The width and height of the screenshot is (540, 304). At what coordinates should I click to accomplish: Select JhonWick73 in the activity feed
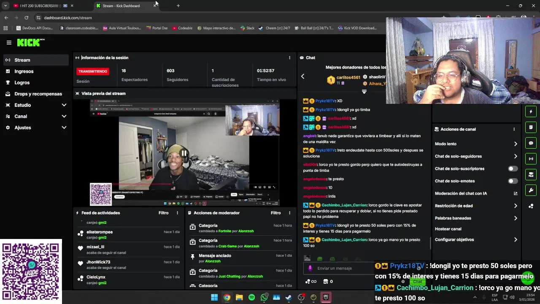click(x=98, y=262)
